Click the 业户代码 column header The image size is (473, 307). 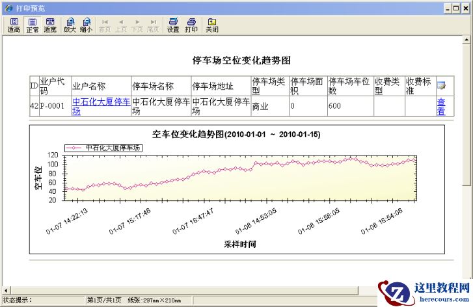55,86
